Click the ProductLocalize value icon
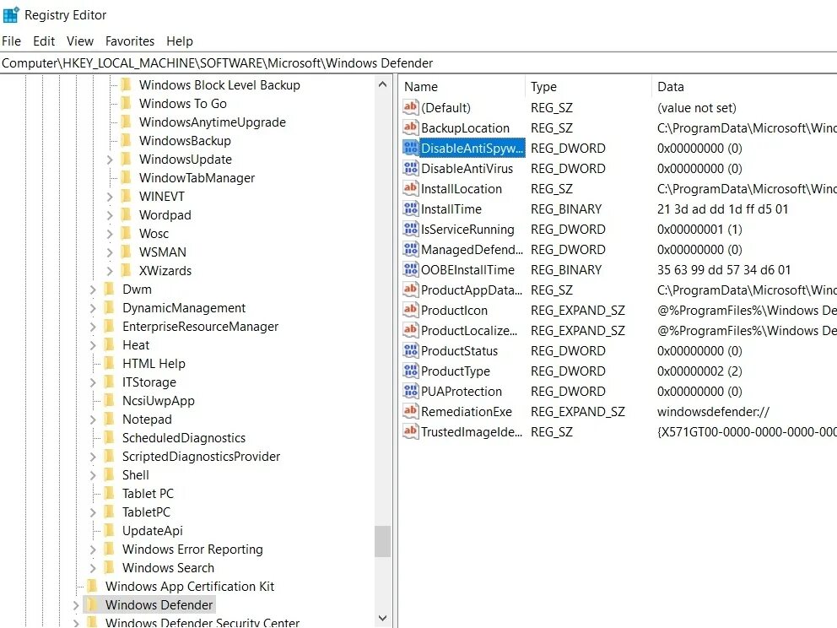The width and height of the screenshot is (837, 628). point(411,331)
